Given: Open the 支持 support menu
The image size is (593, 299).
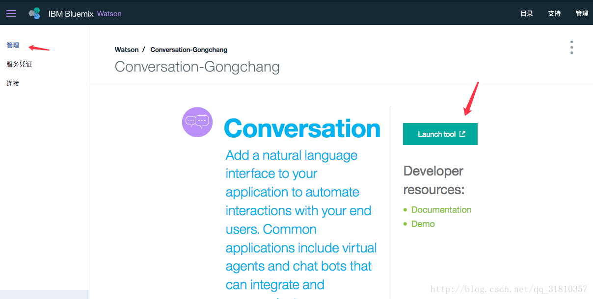Looking at the screenshot, I should tap(554, 14).
